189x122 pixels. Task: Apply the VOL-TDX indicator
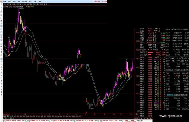[49, 116]
